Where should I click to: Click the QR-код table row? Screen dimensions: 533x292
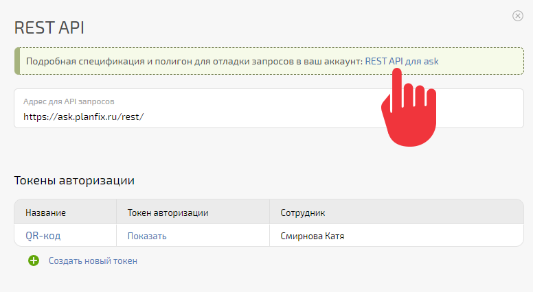coord(269,235)
